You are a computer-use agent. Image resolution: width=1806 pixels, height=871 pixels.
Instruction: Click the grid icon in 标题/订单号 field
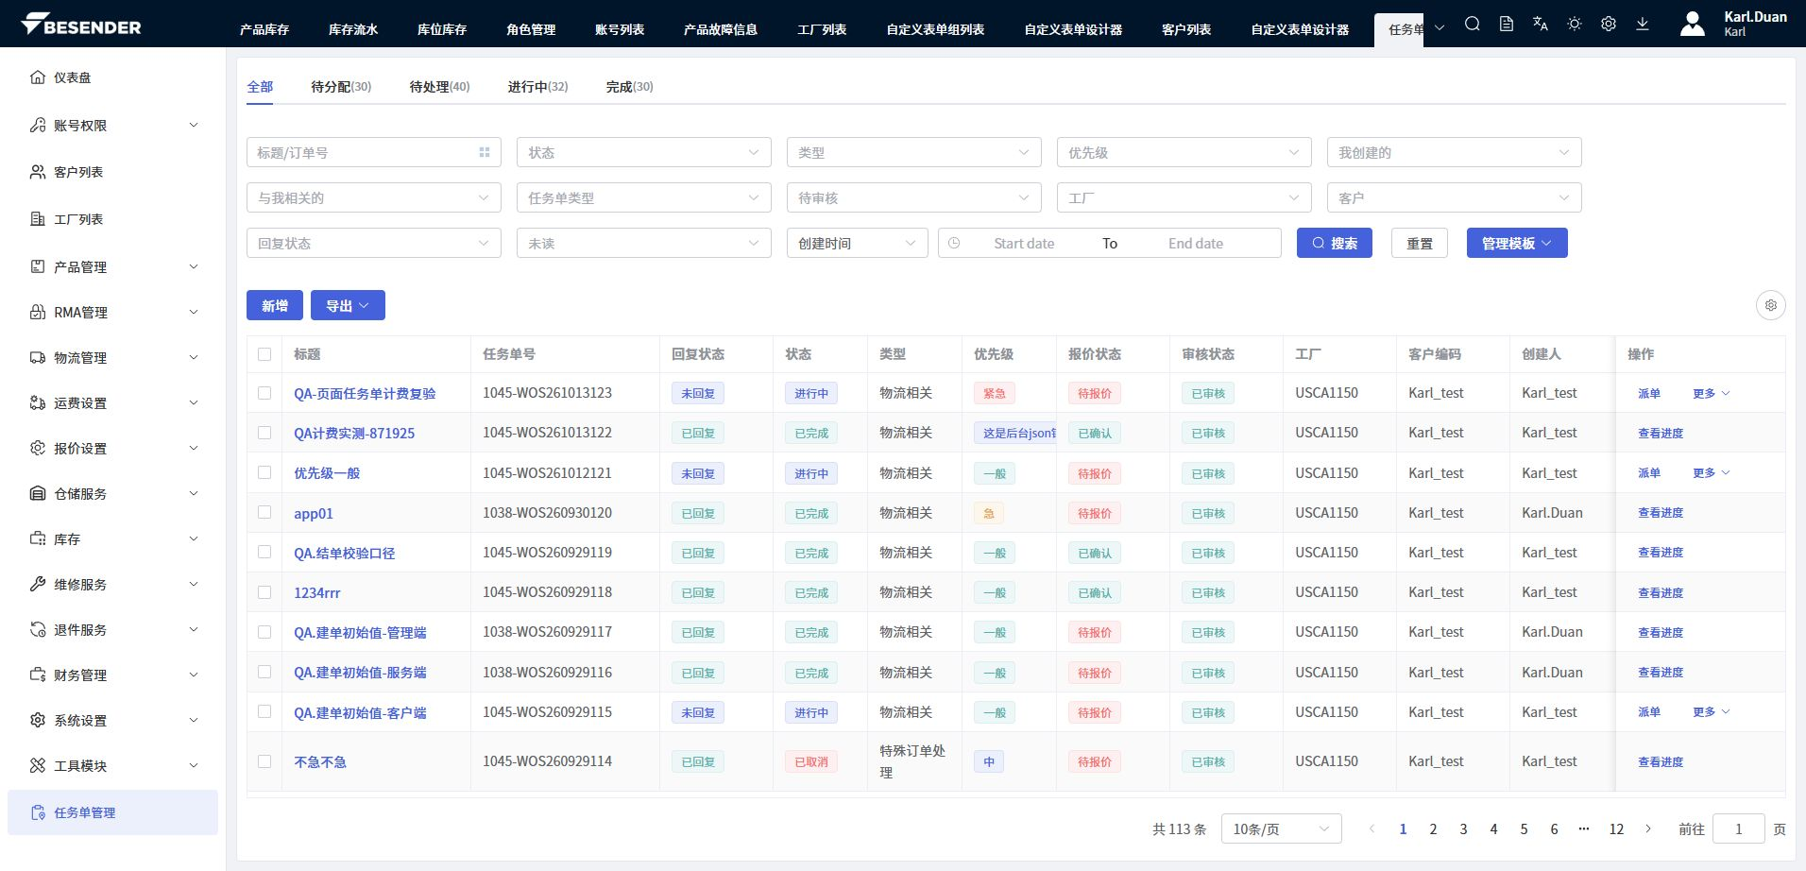point(485,152)
